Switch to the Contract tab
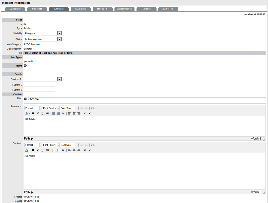 point(37,9)
